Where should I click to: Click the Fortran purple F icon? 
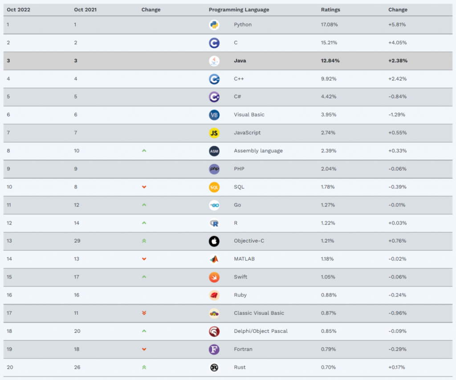[x=214, y=349]
